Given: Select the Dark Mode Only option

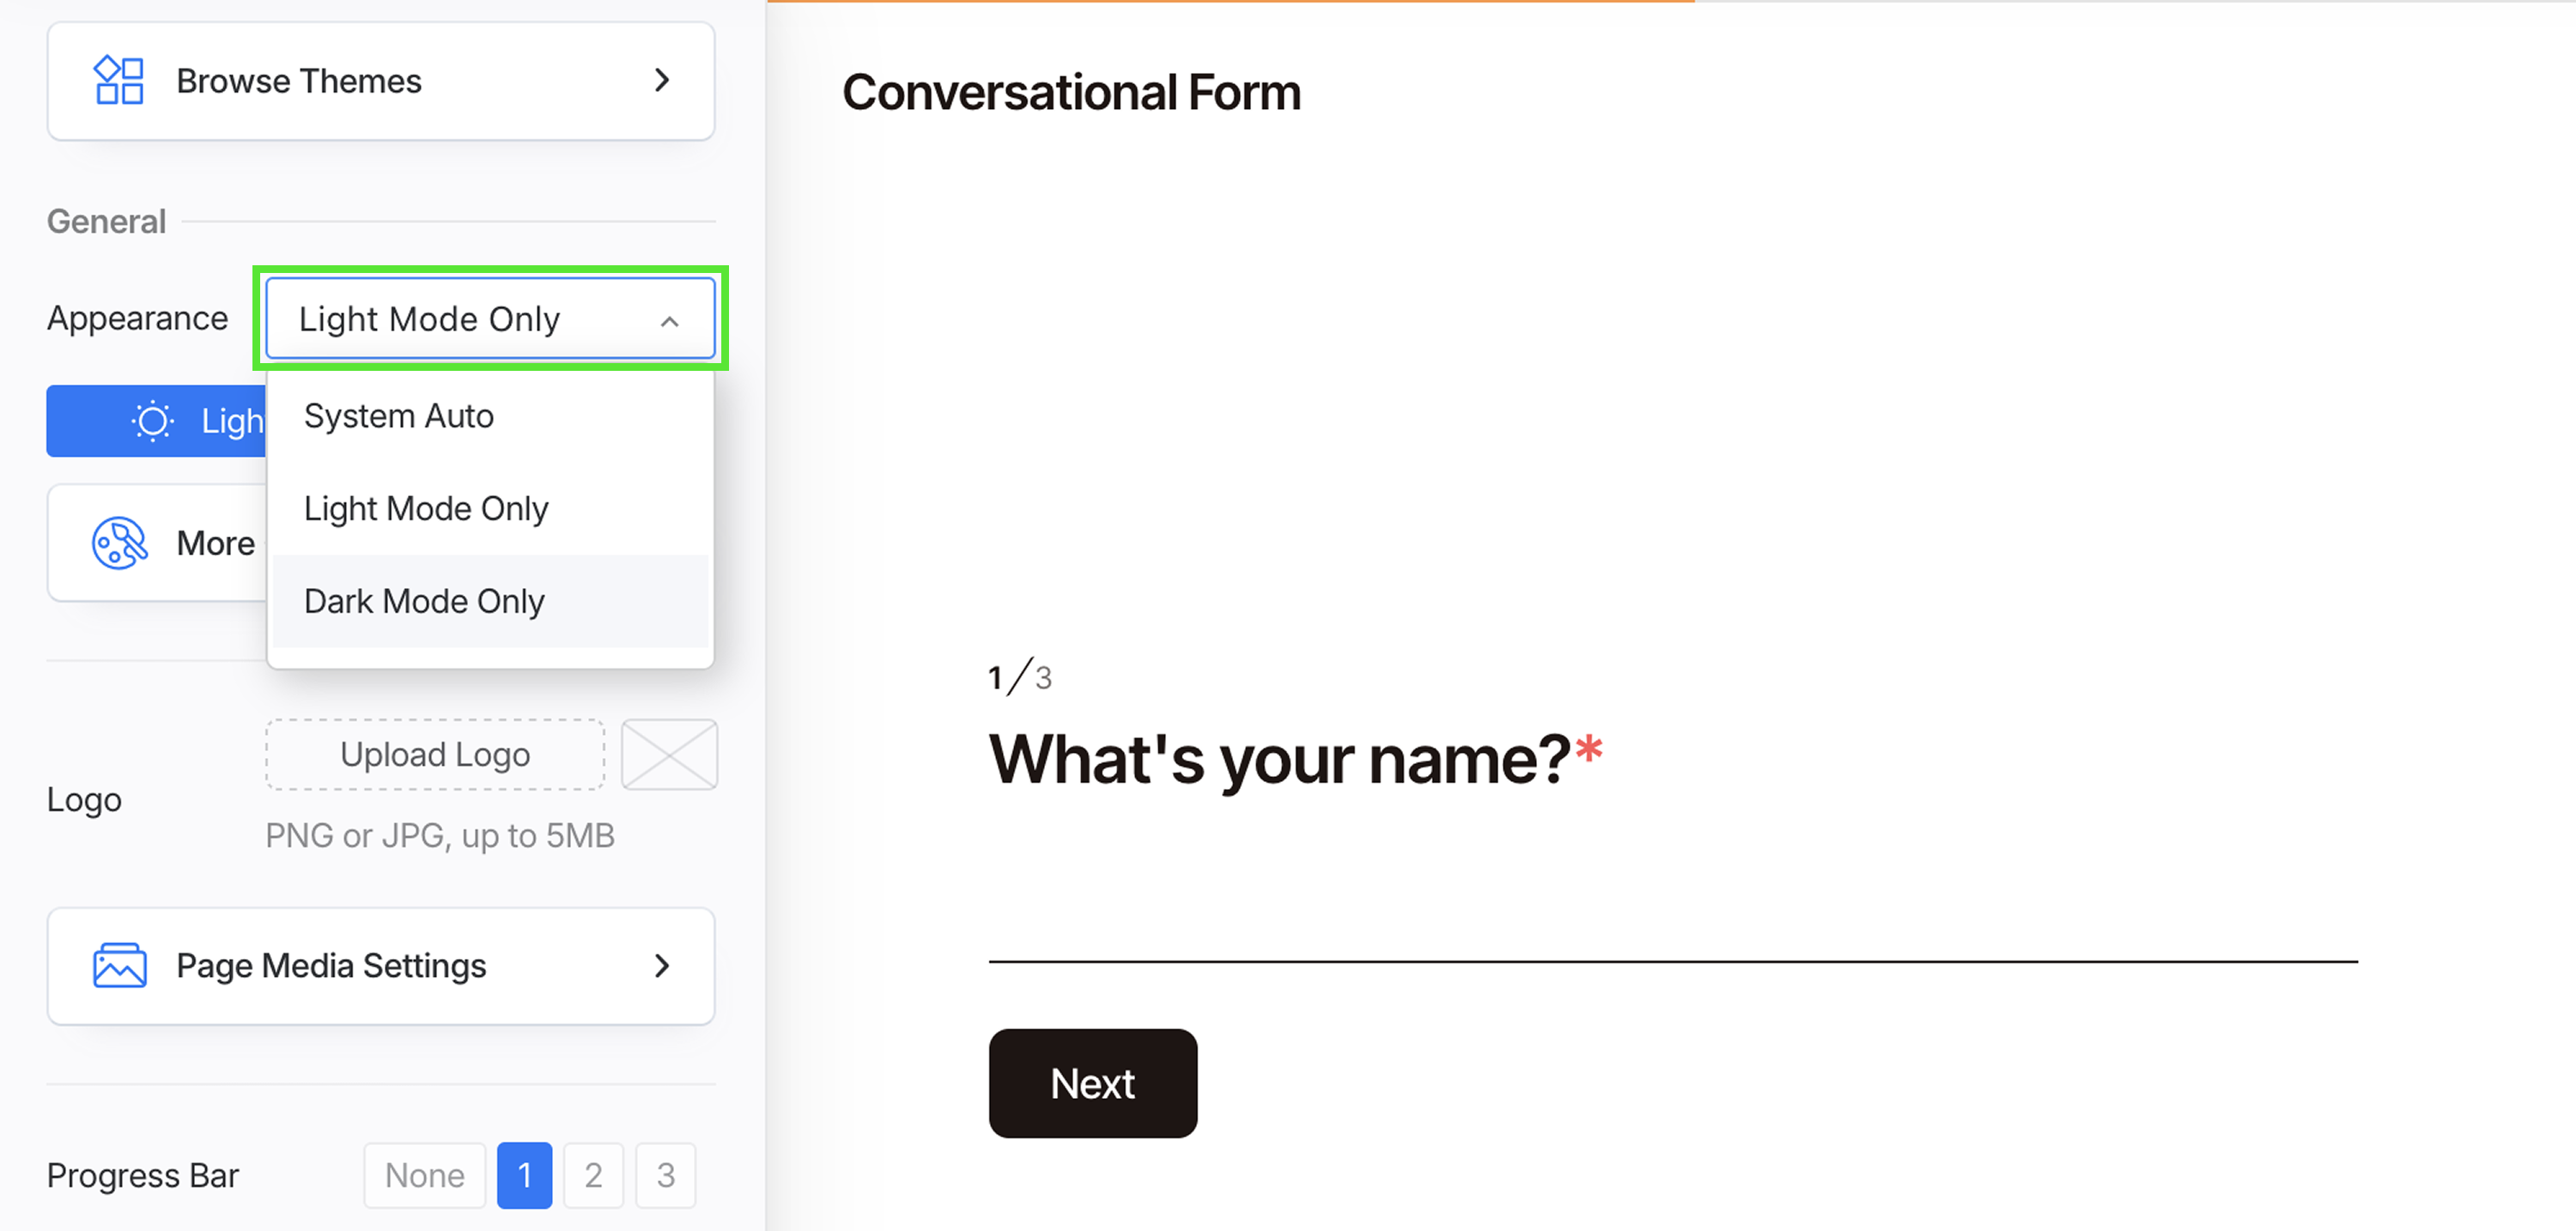Looking at the screenshot, I should 424,602.
